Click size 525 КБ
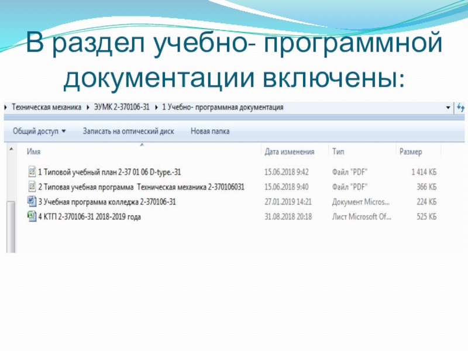The height and width of the screenshot is (351, 468). (426, 216)
